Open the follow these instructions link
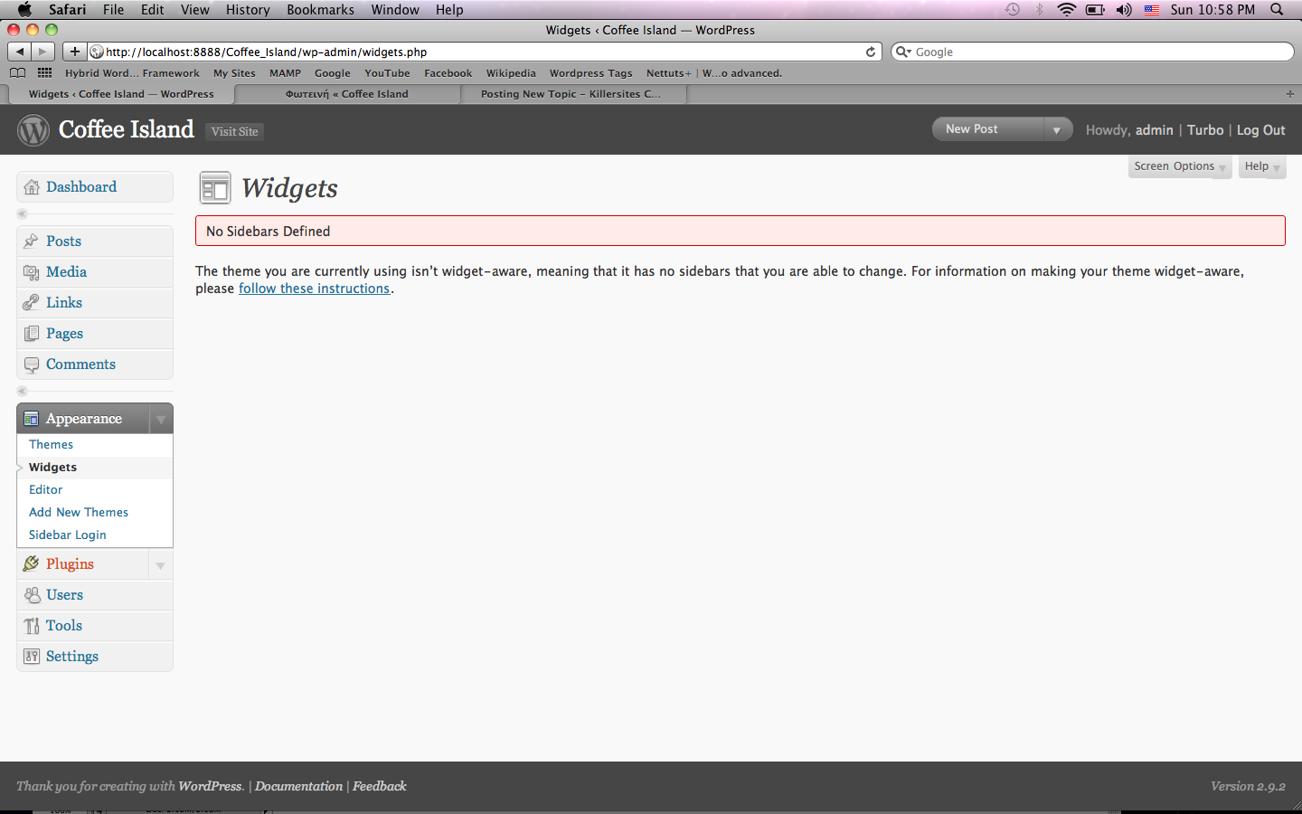This screenshot has width=1302, height=814. (x=314, y=289)
